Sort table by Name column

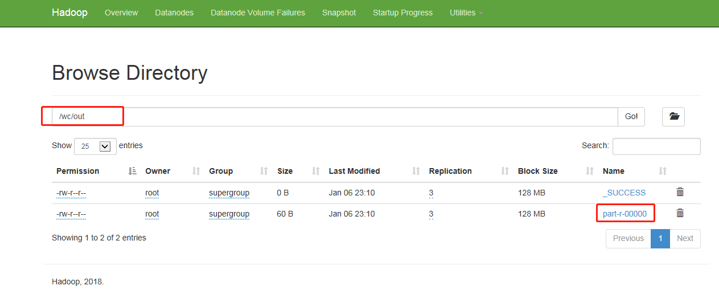point(614,171)
